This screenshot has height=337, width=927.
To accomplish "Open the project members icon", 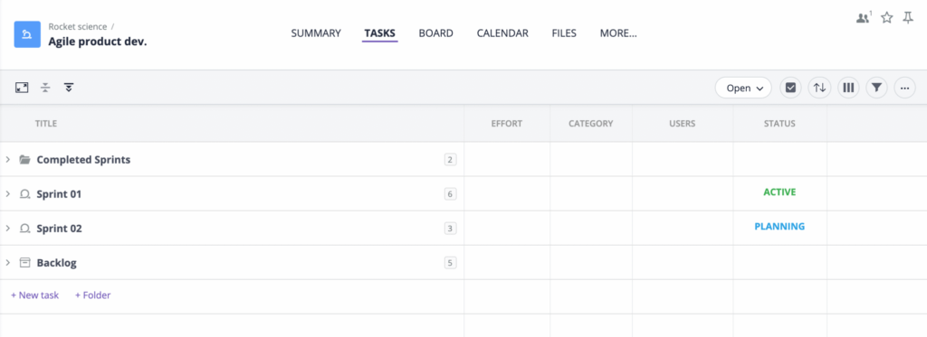I will point(863,18).
